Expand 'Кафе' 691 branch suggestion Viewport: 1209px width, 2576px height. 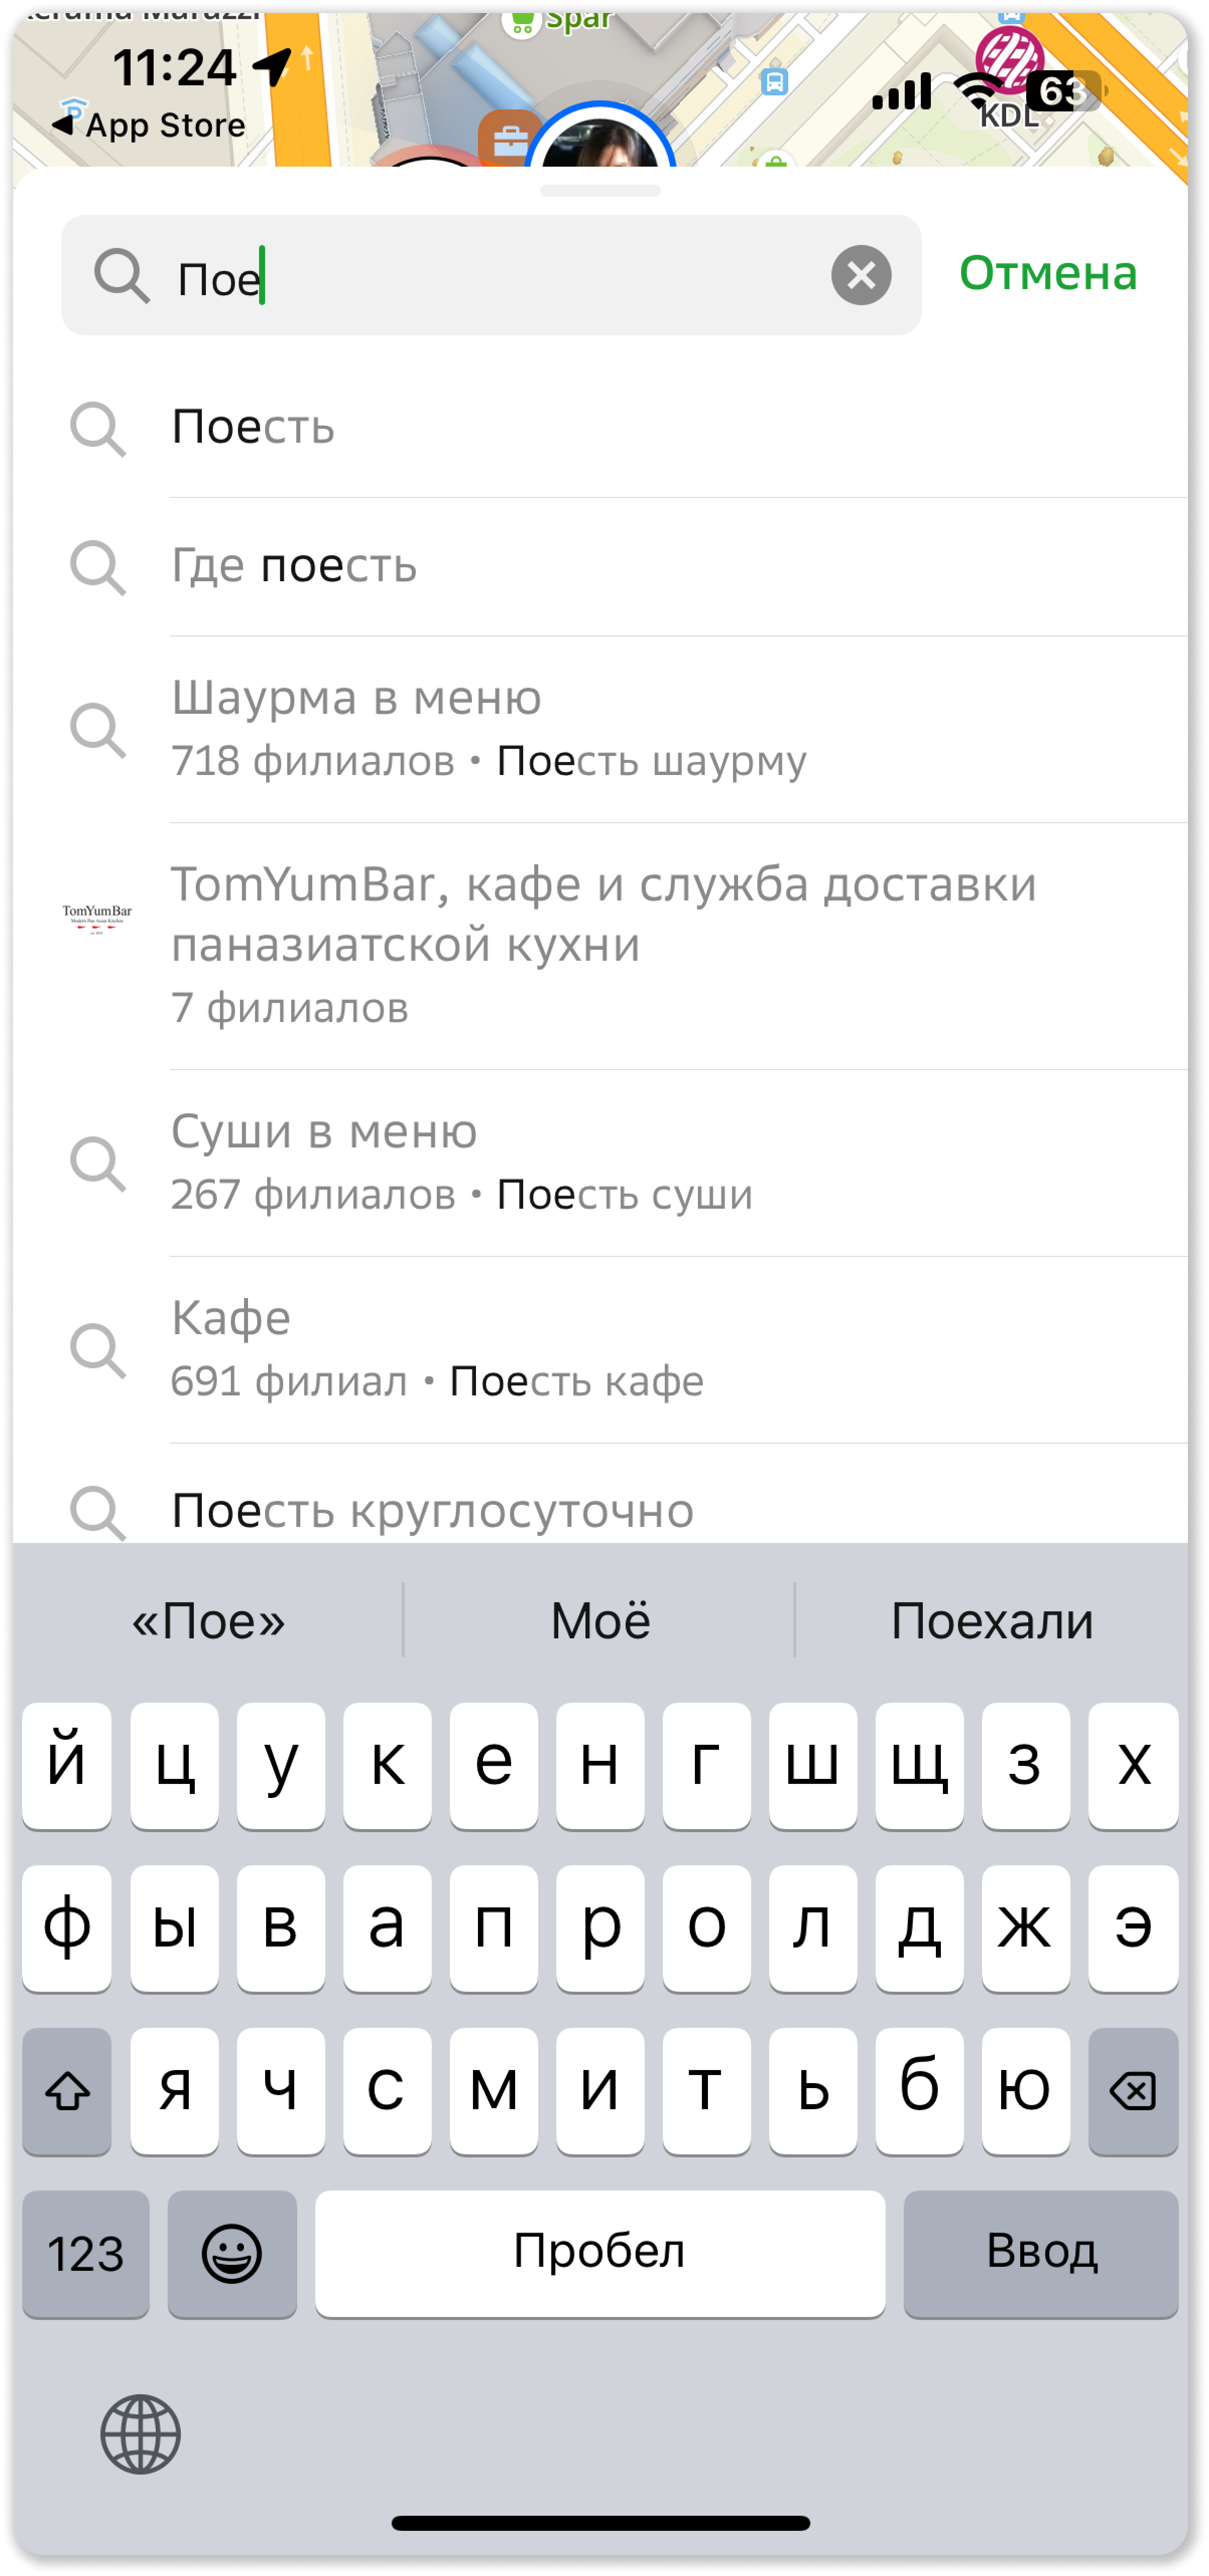tap(604, 1350)
